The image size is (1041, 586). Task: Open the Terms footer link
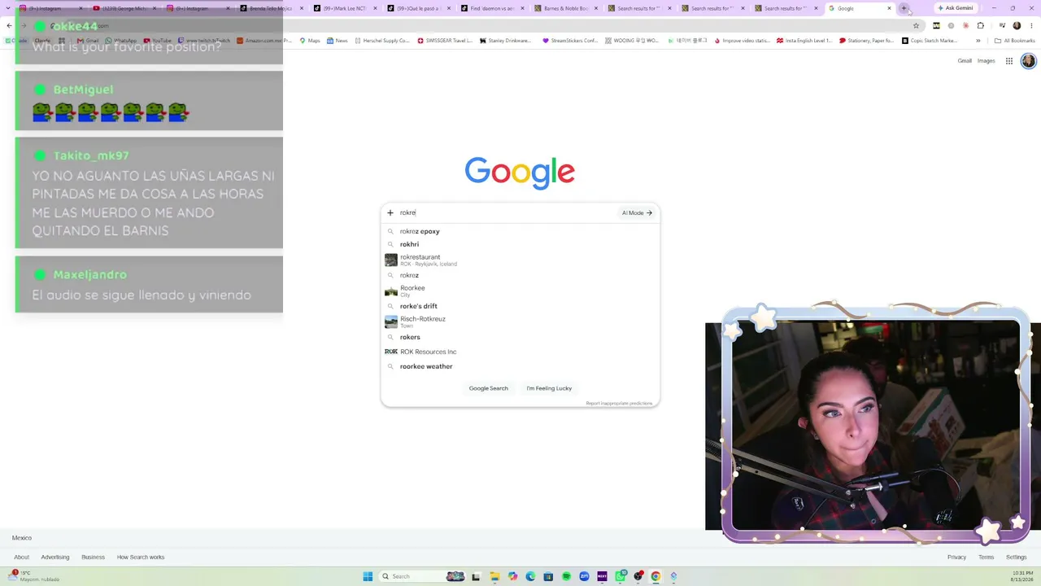986,558
